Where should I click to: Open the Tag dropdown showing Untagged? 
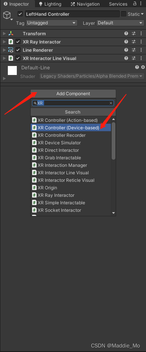(x=52, y=22)
